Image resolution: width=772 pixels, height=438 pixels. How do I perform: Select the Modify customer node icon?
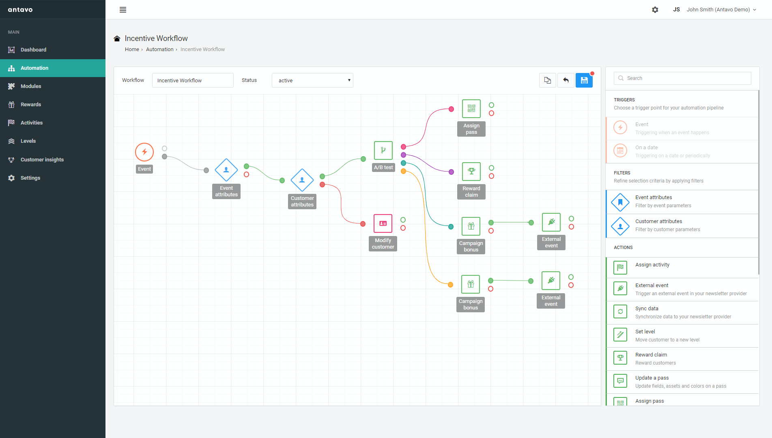point(383,223)
